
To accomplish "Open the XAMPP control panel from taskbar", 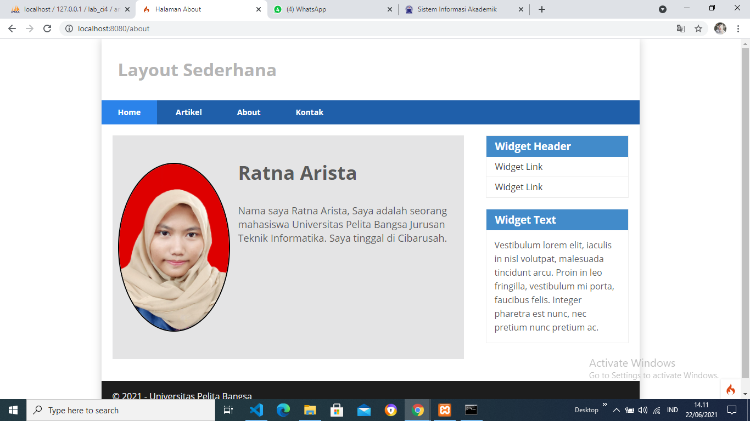I will (444, 410).
